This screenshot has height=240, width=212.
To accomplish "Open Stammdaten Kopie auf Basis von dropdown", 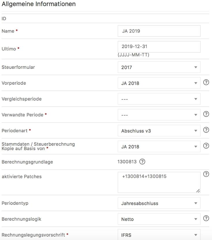I will [159, 146].
